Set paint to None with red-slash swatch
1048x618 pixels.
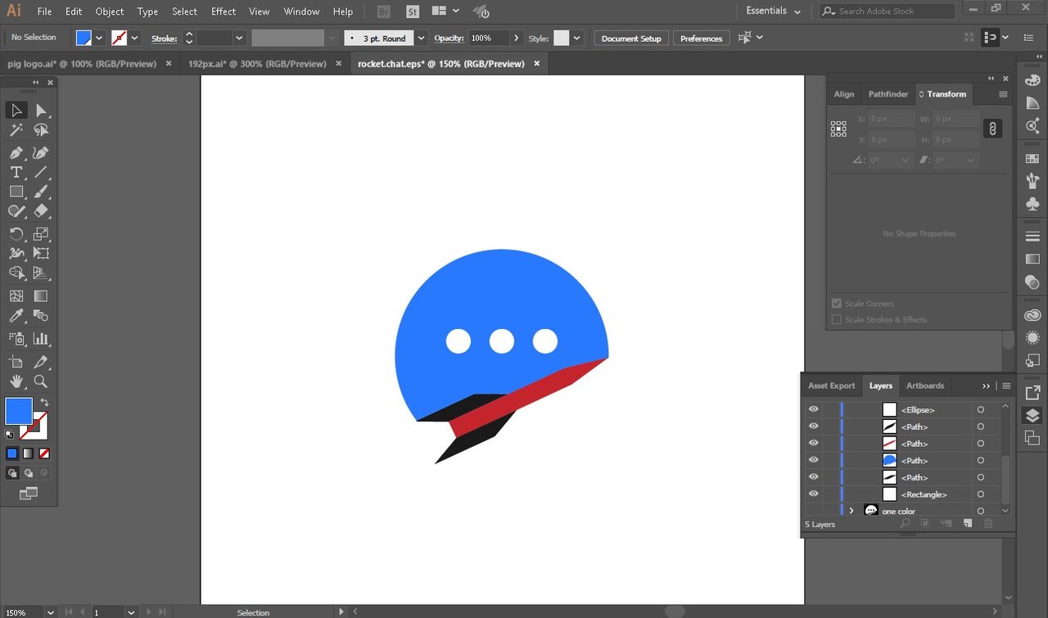click(44, 453)
